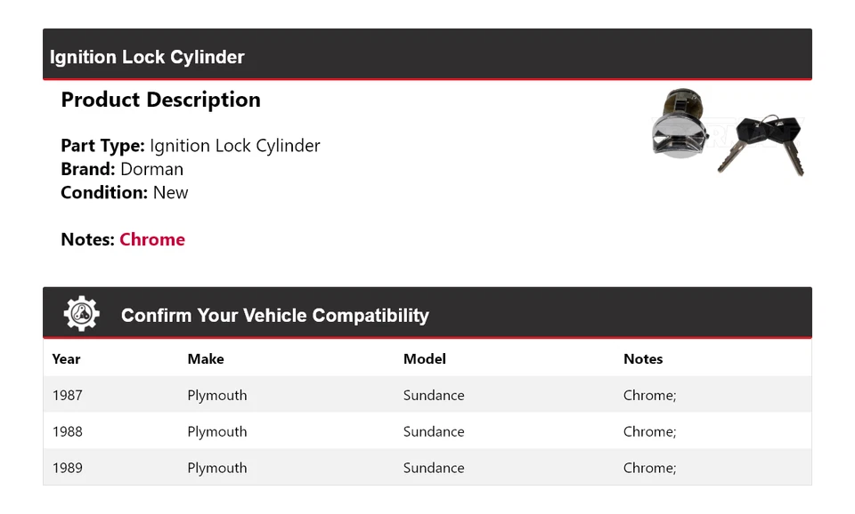Select the 1987 year cell
Viewport: 855px width, 514px height.
68,396
